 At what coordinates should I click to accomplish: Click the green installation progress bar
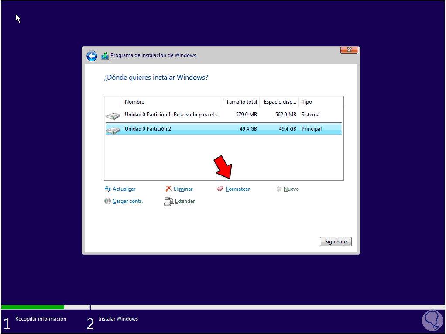coord(33,307)
